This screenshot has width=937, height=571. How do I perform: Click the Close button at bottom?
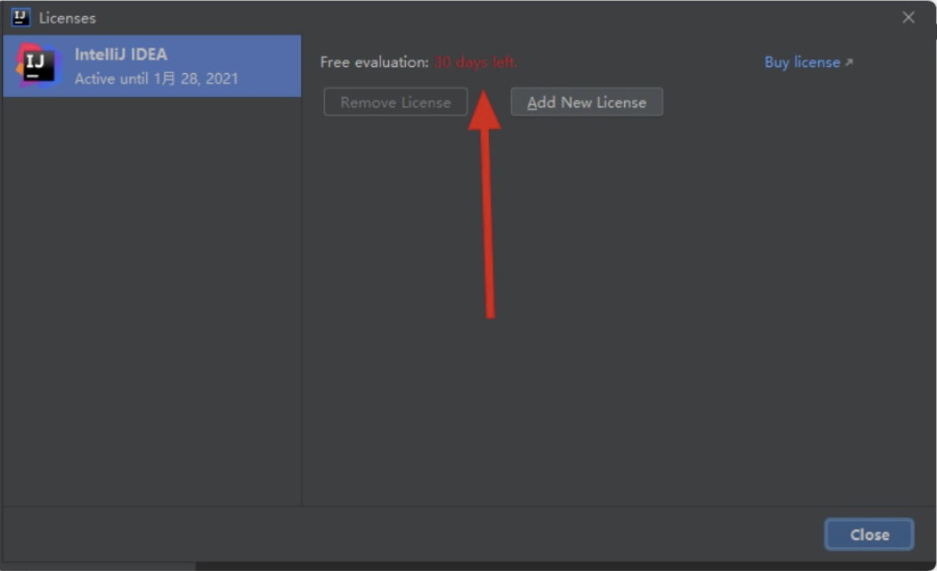(x=869, y=534)
